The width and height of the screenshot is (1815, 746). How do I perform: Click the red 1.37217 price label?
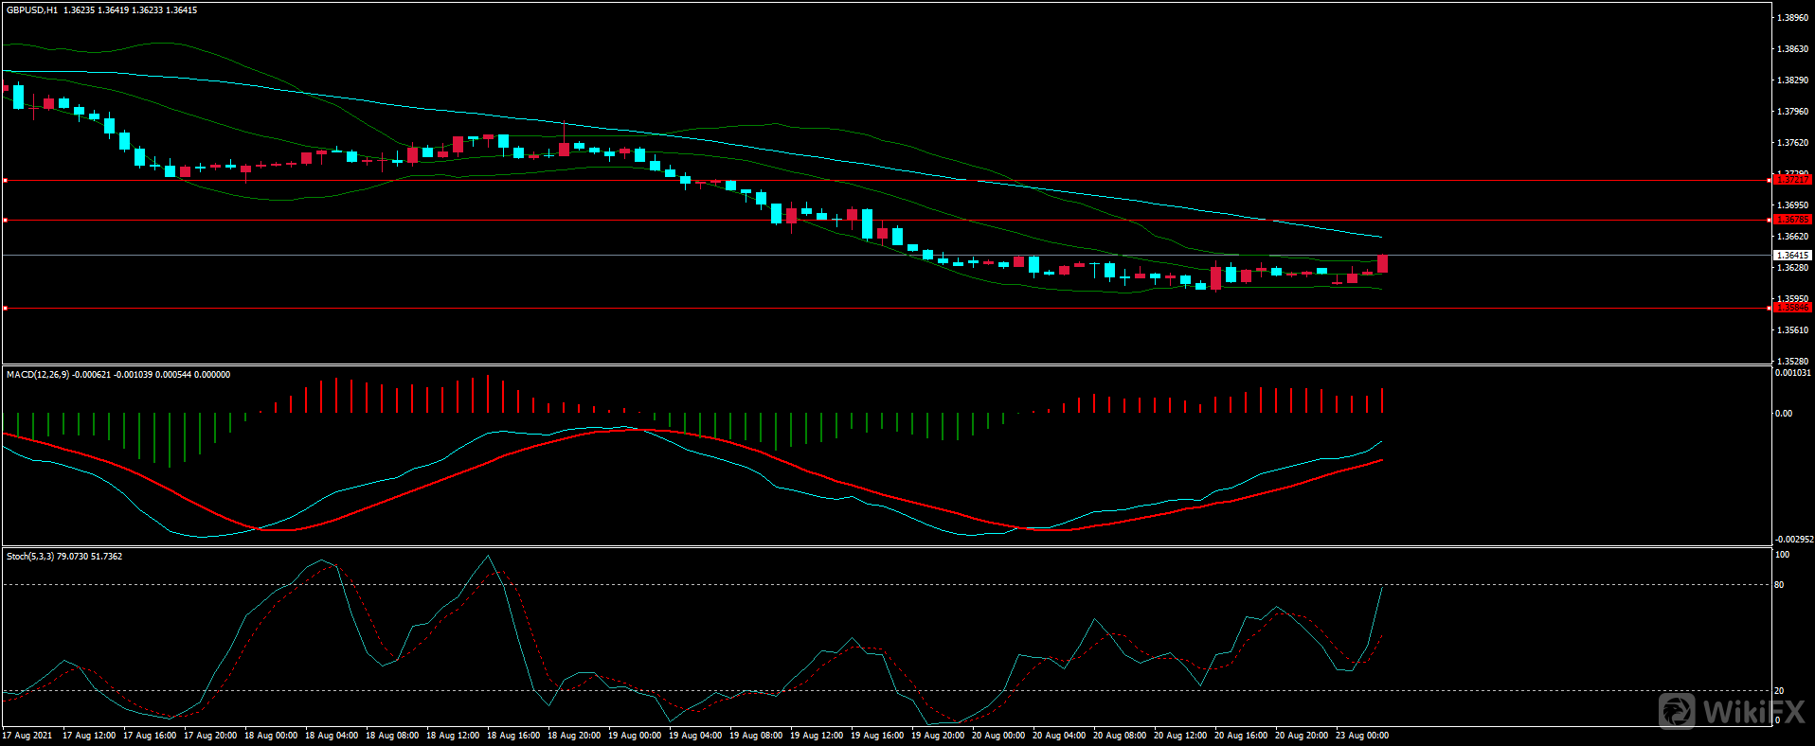coord(1791,180)
